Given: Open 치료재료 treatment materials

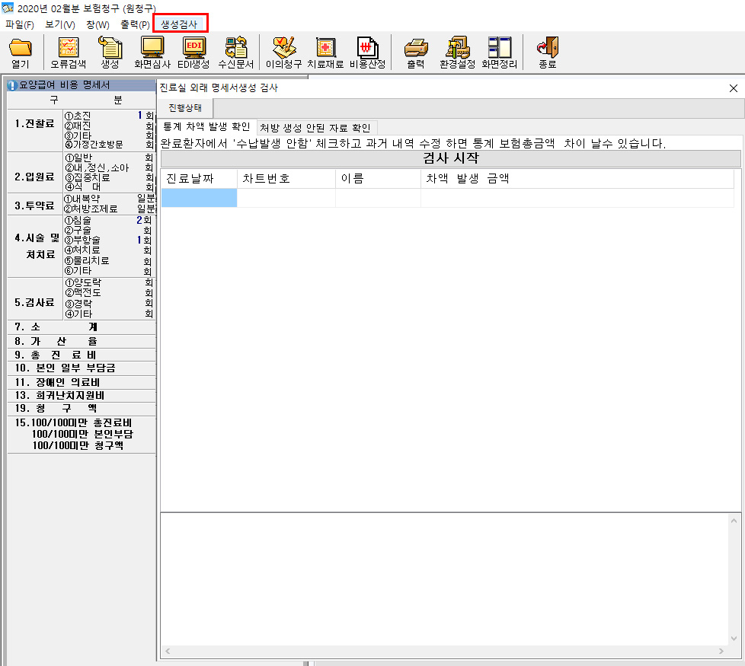Looking at the screenshot, I should [x=325, y=52].
